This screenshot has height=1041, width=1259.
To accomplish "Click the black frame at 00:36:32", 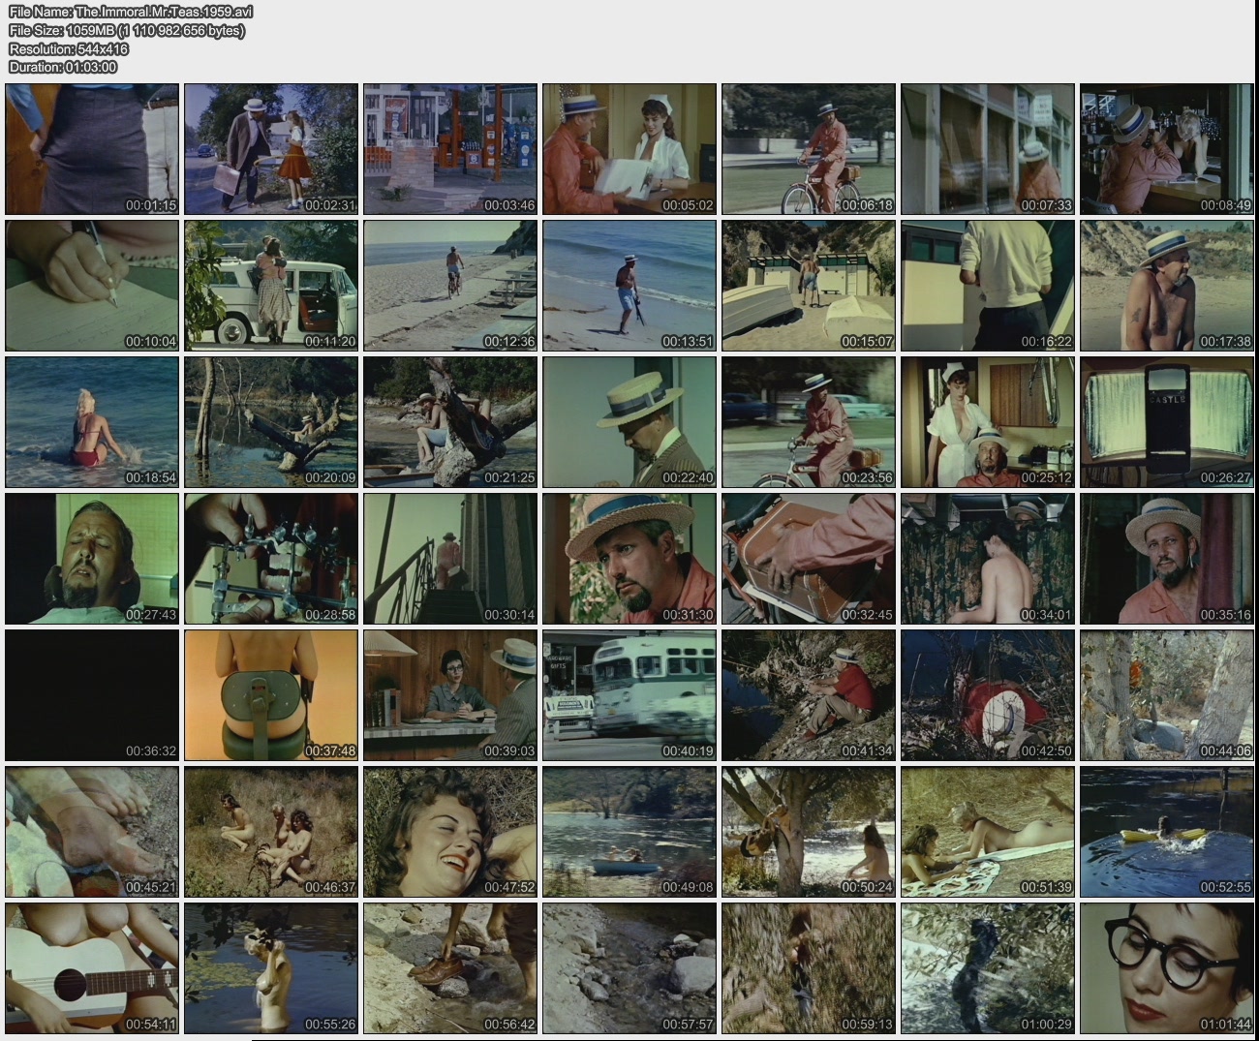I will pos(92,694).
